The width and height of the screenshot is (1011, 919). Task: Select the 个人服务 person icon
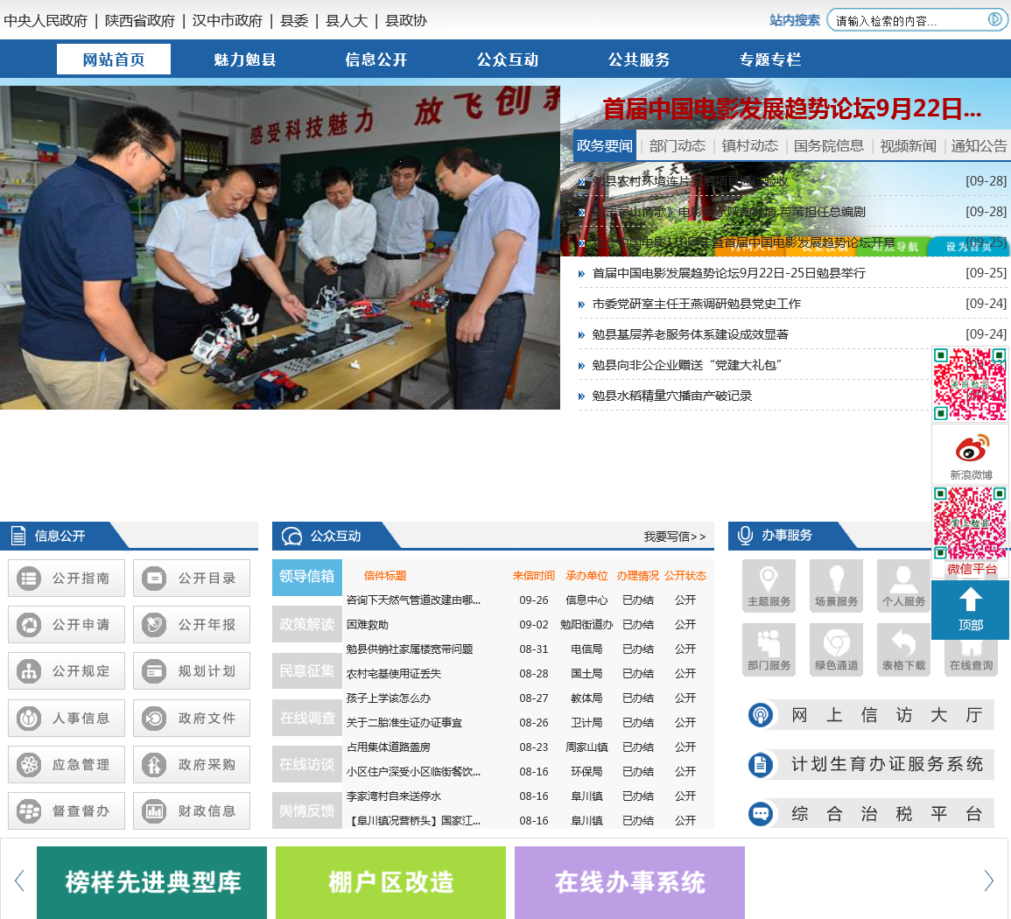(x=903, y=586)
